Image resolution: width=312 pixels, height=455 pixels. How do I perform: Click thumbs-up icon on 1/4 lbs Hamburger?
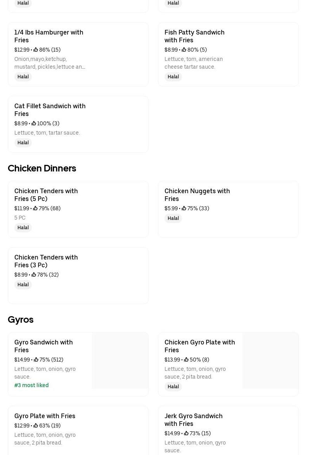tap(36, 50)
